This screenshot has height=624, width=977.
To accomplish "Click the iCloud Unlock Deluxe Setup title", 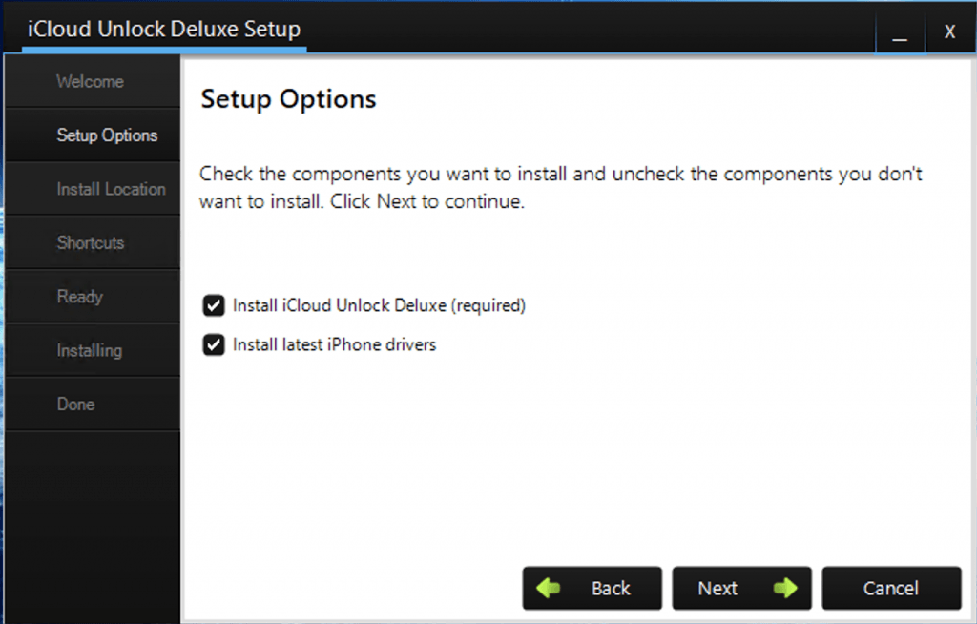I will coord(164,29).
